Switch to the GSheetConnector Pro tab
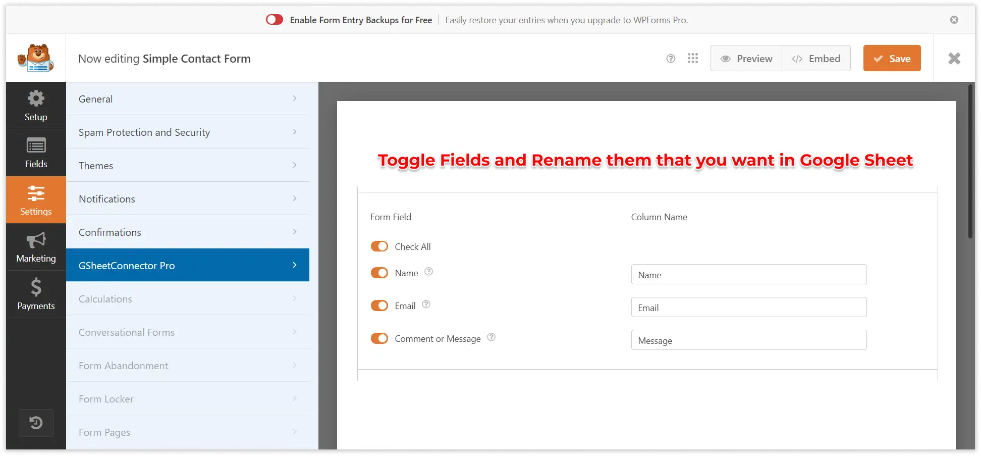Image resolution: width=981 pixels, height=456 pixels. (187, 265)
